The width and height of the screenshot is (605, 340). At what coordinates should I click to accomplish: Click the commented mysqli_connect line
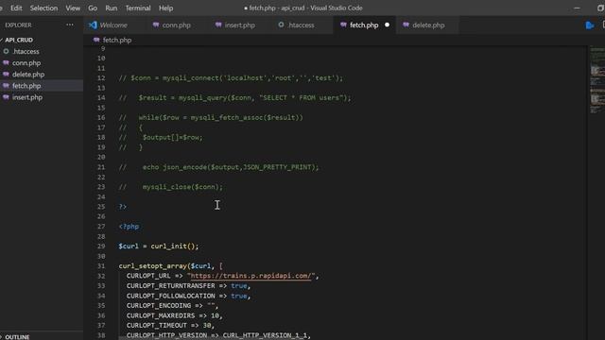tap(231, 77)
